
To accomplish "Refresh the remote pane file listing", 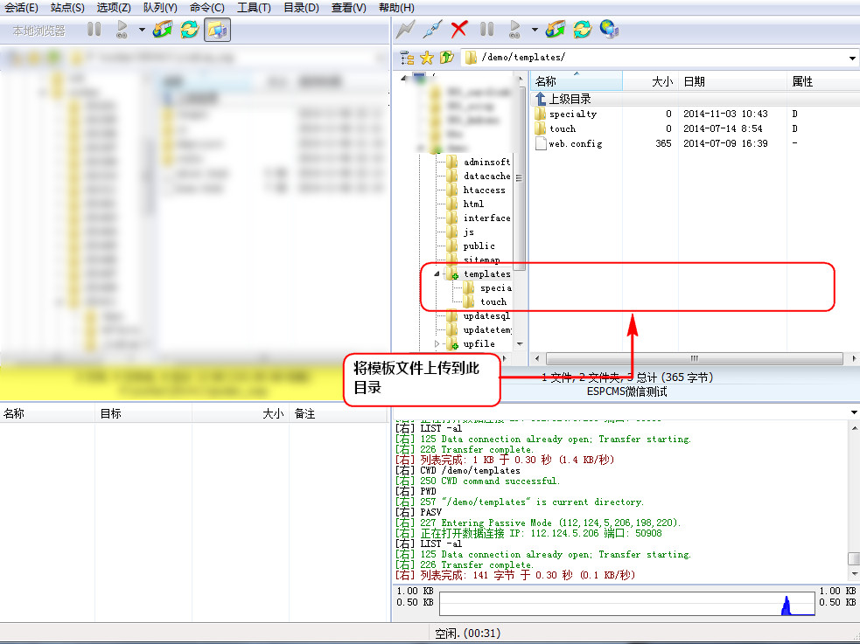I will point(582,30).
